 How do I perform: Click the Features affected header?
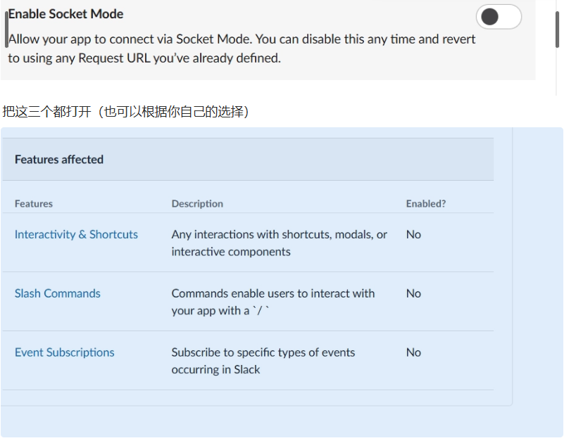coord(58,160)
